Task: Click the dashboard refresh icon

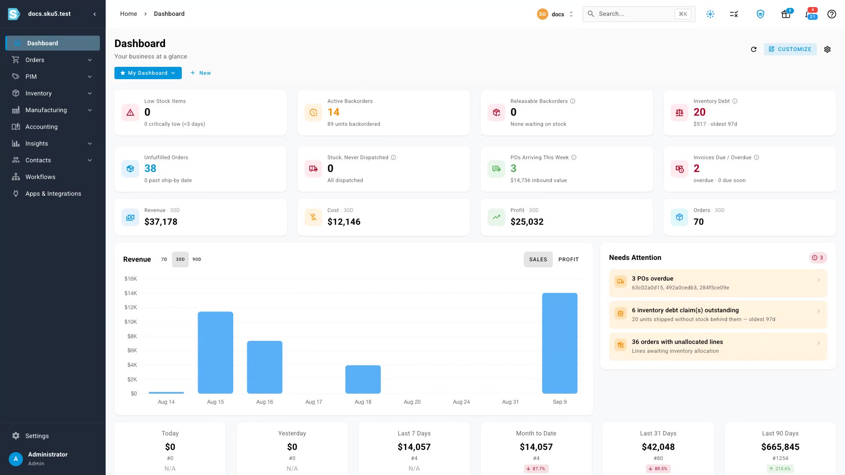Action: point(753,49)
